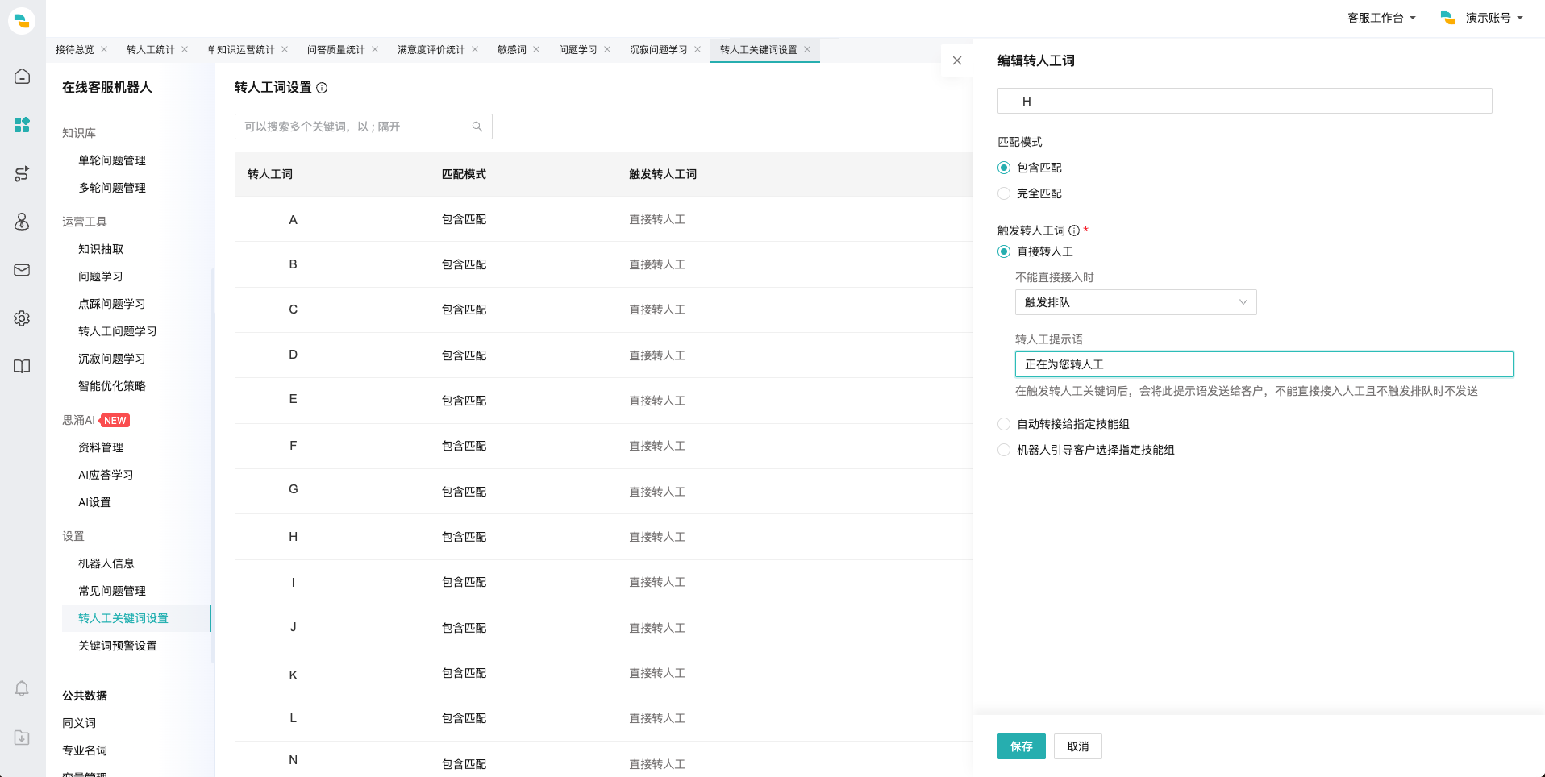
Task: Select 完全匹配 radio button
Action: (1004, 193)
